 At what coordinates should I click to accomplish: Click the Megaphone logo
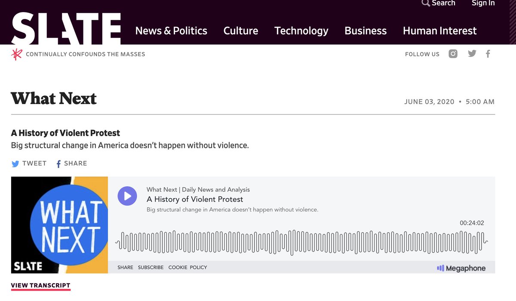[461, 268]
